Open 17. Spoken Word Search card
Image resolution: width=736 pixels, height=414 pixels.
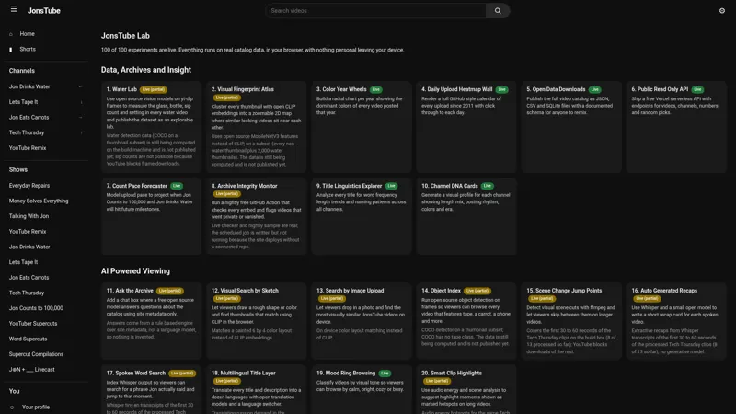coord(151,389)
